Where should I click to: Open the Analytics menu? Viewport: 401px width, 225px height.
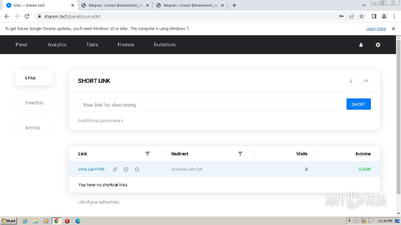pos(57,45)
